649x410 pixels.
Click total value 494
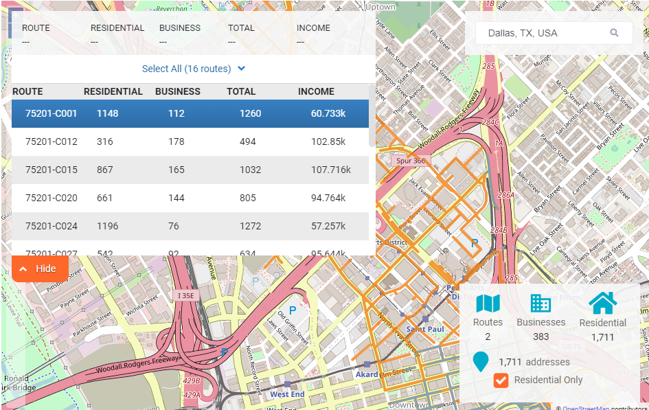click(x=247, y=141)
